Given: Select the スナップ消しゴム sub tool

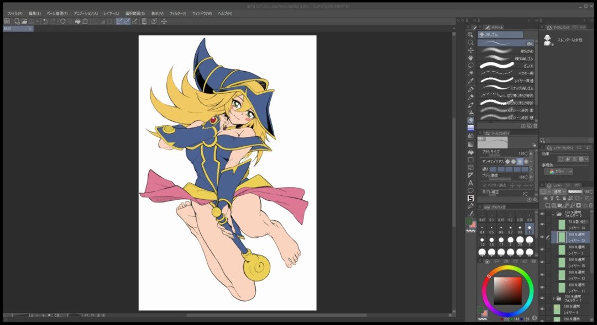Looking at the screenshot, I should [x=506, y=88].
